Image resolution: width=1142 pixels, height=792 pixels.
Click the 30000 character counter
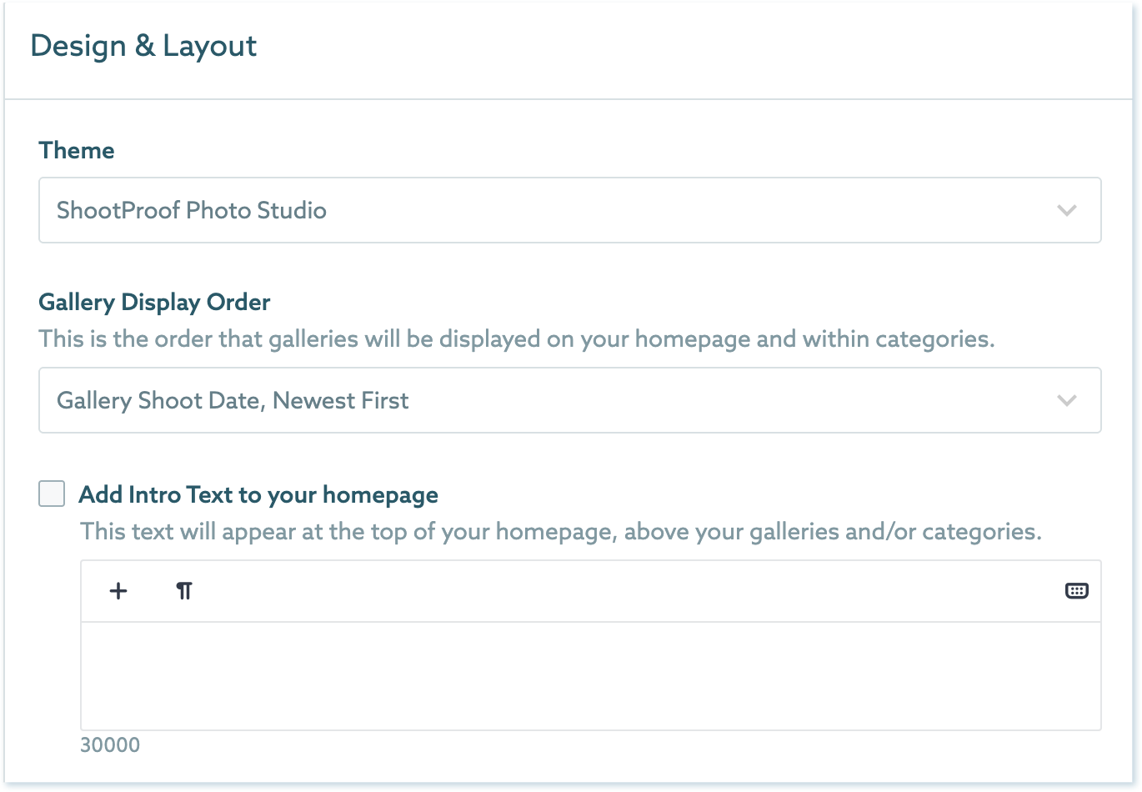110,744
